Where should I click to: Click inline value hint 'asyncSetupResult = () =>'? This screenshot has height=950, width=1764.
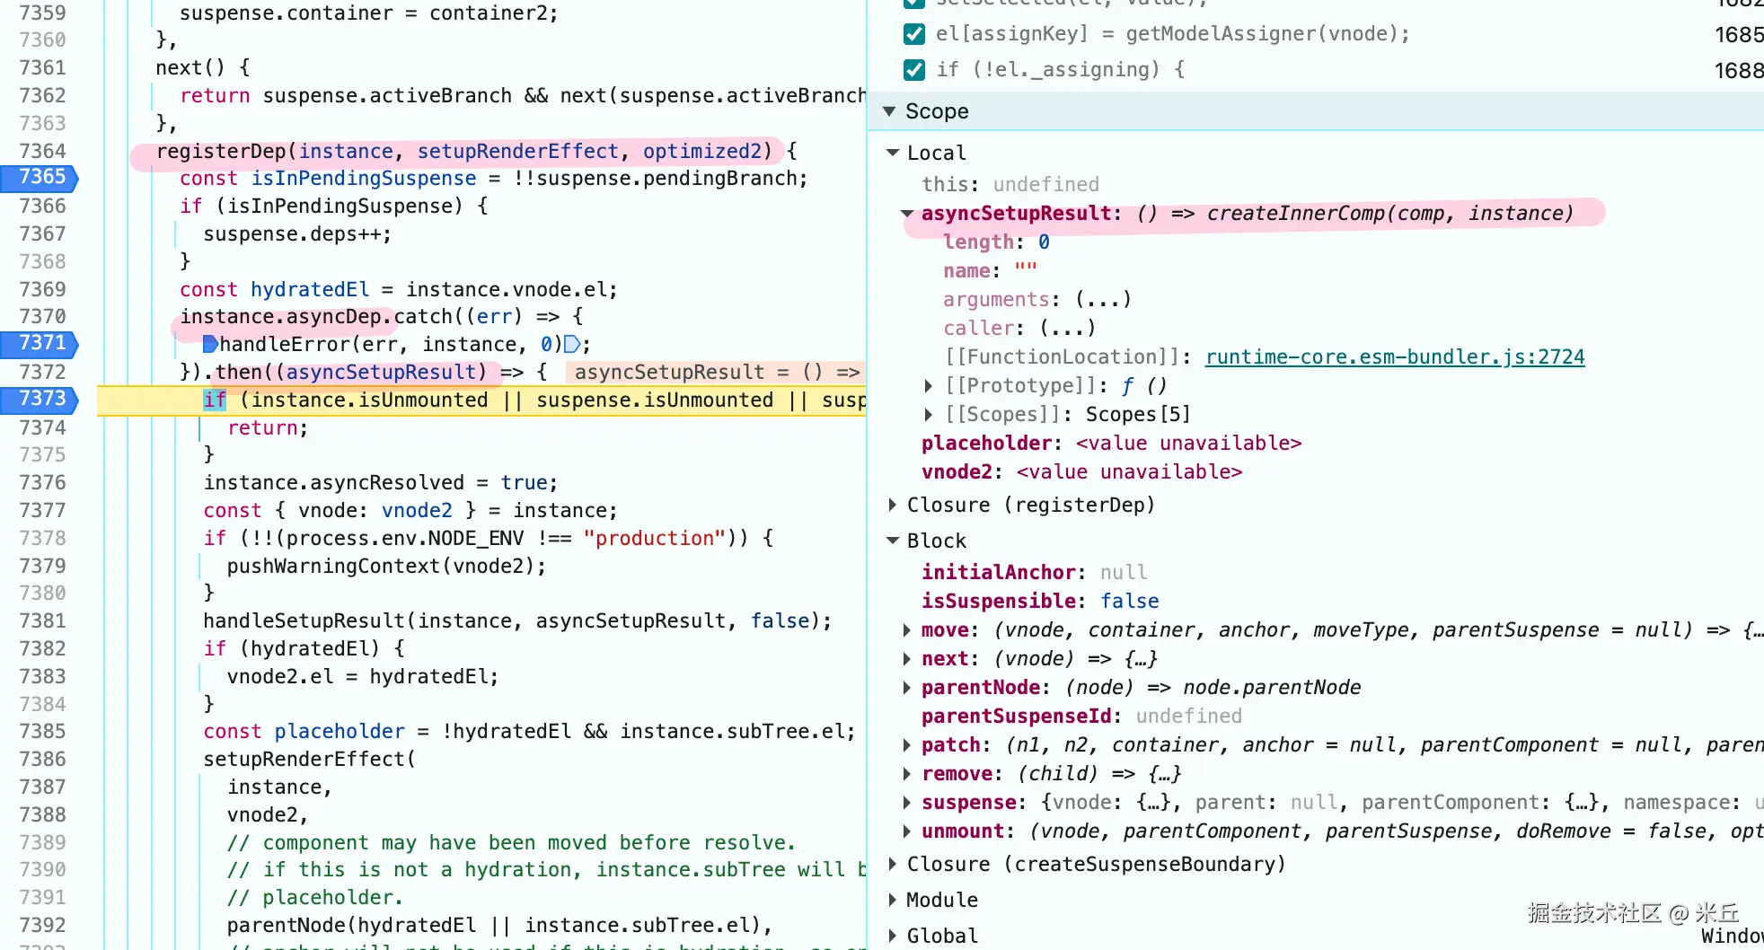(717, 373)
